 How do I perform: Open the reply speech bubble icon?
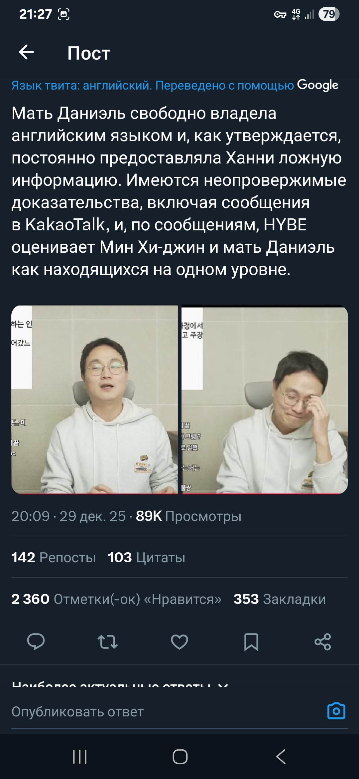36,642
